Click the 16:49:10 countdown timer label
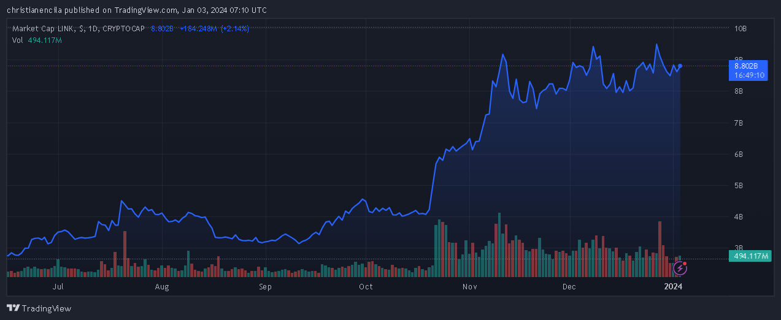 [x=748, y=75]
